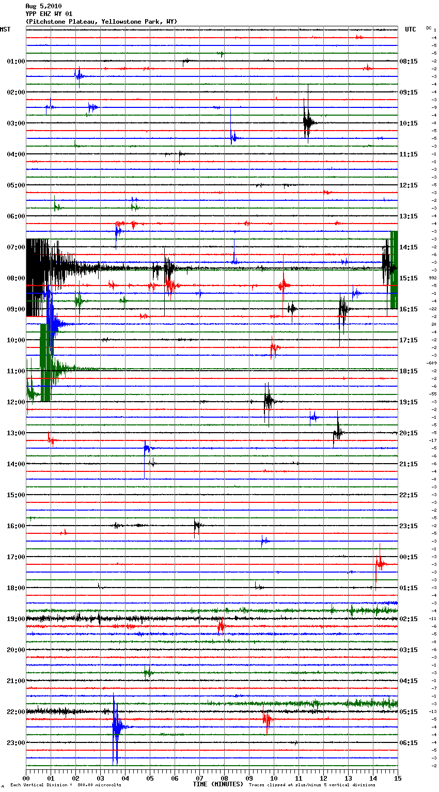Select the 19:00 MST time label
Image resolution: width=439 pixels, height=792 pixels.
tap(16, 619)
